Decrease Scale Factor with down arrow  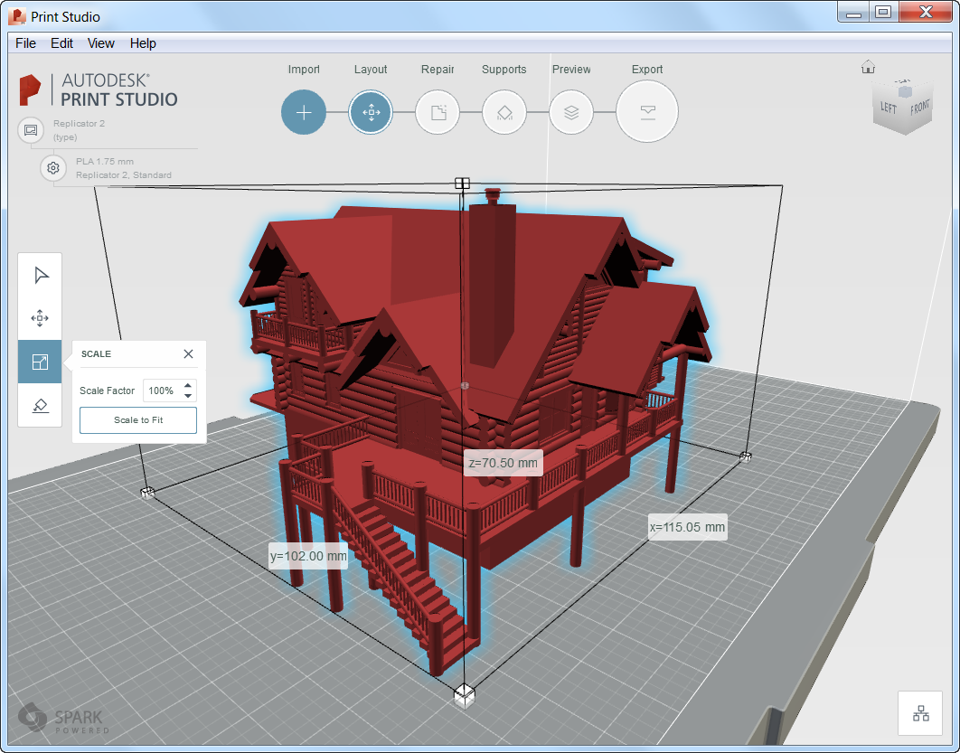(x=188, y=396)
